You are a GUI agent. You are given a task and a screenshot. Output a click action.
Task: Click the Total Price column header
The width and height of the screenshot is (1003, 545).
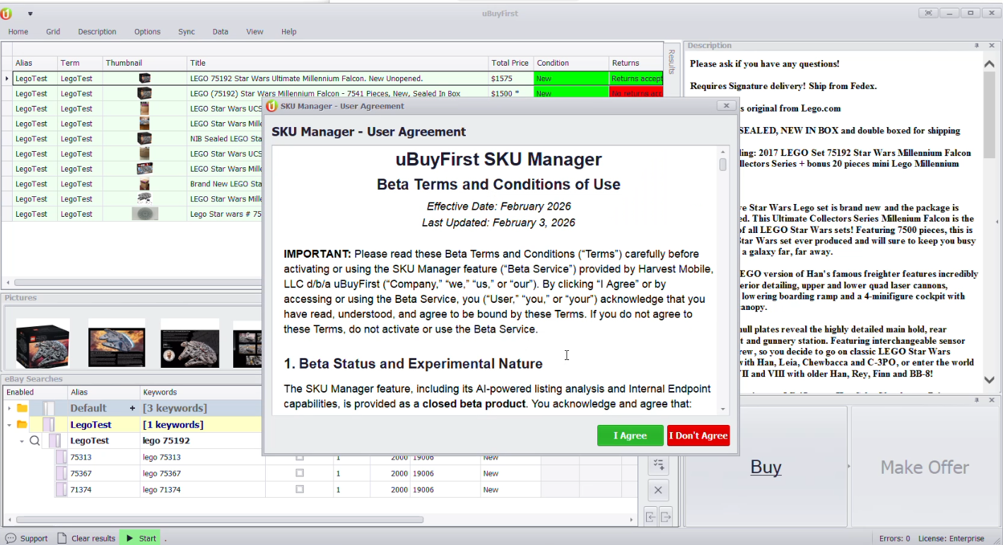pos(510,63)
